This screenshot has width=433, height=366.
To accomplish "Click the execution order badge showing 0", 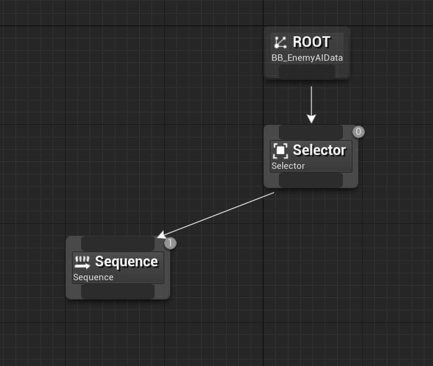I will (358, 132).
